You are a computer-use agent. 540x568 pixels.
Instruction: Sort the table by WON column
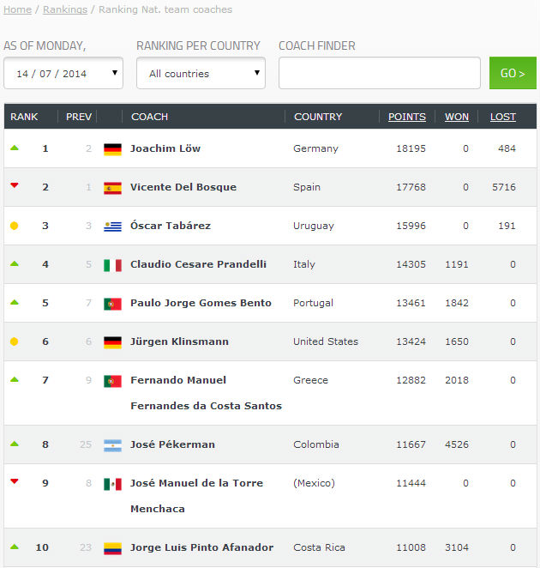pyautogui.click(x=456, y=117)
